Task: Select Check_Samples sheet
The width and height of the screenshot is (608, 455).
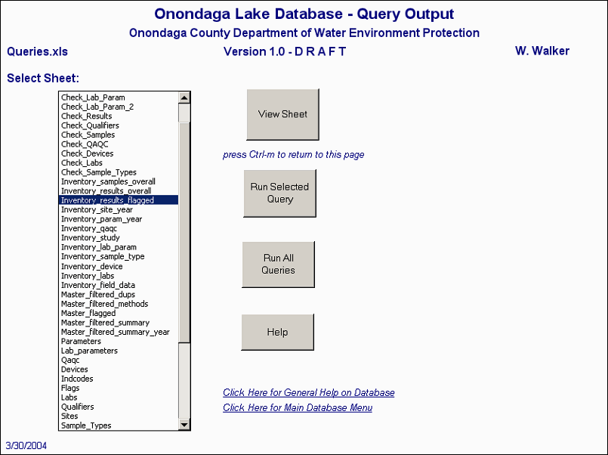Action: (x=119, y=135)
